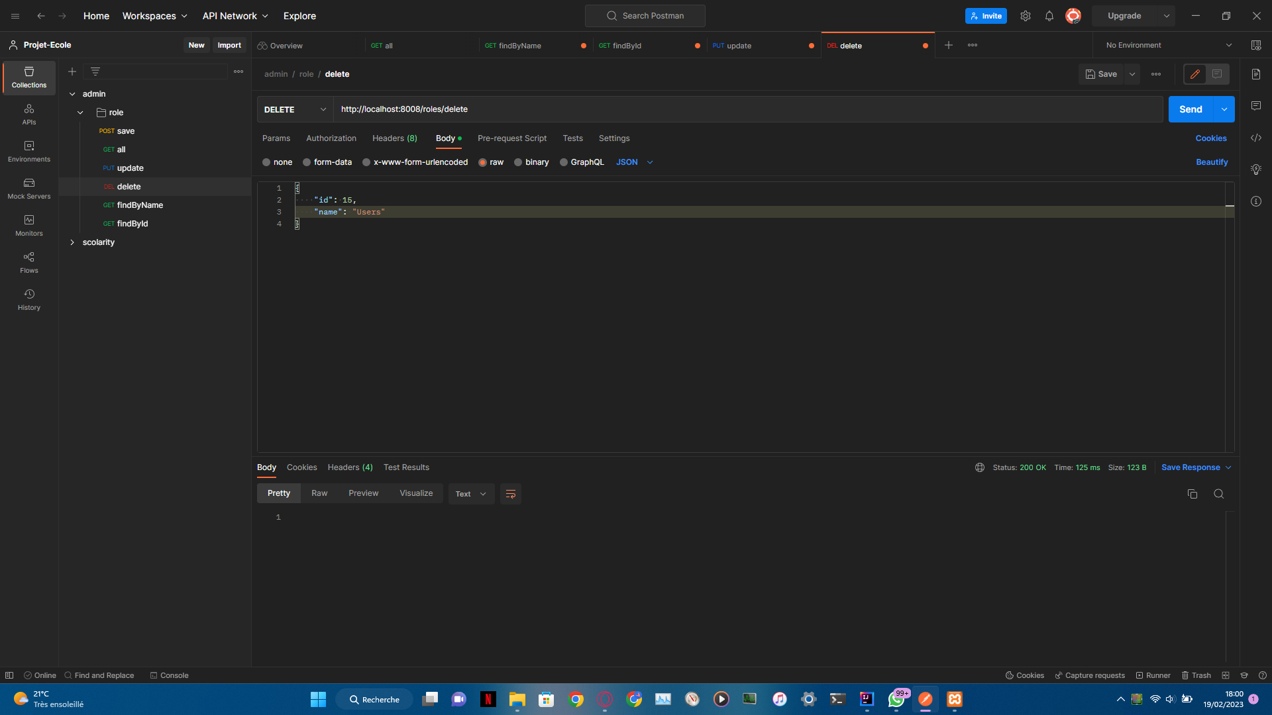The width and height of the screenshot is (1272, 715).
Task: Click the Beautify link
Action: [1212, 162]
